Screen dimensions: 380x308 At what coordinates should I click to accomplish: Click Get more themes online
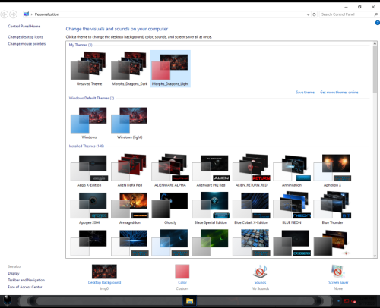tap(339, 93)
